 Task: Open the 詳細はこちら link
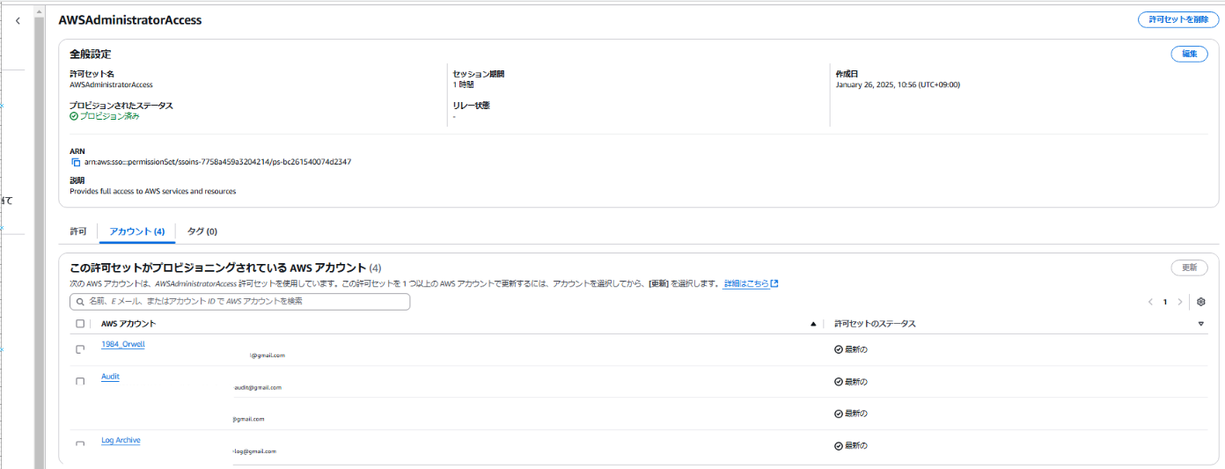click(x=751, y=284)
